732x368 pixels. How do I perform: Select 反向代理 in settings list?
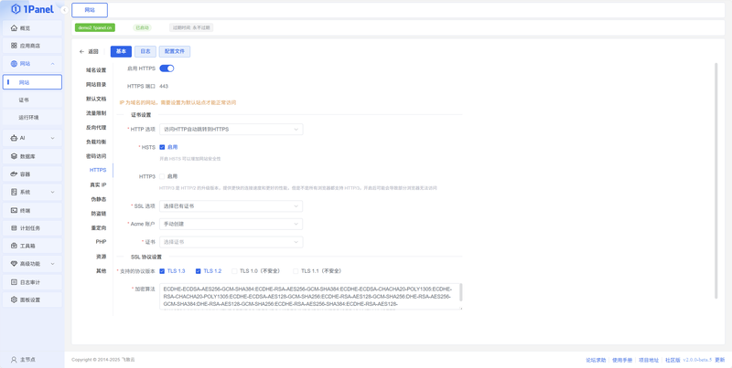[96, 127]
